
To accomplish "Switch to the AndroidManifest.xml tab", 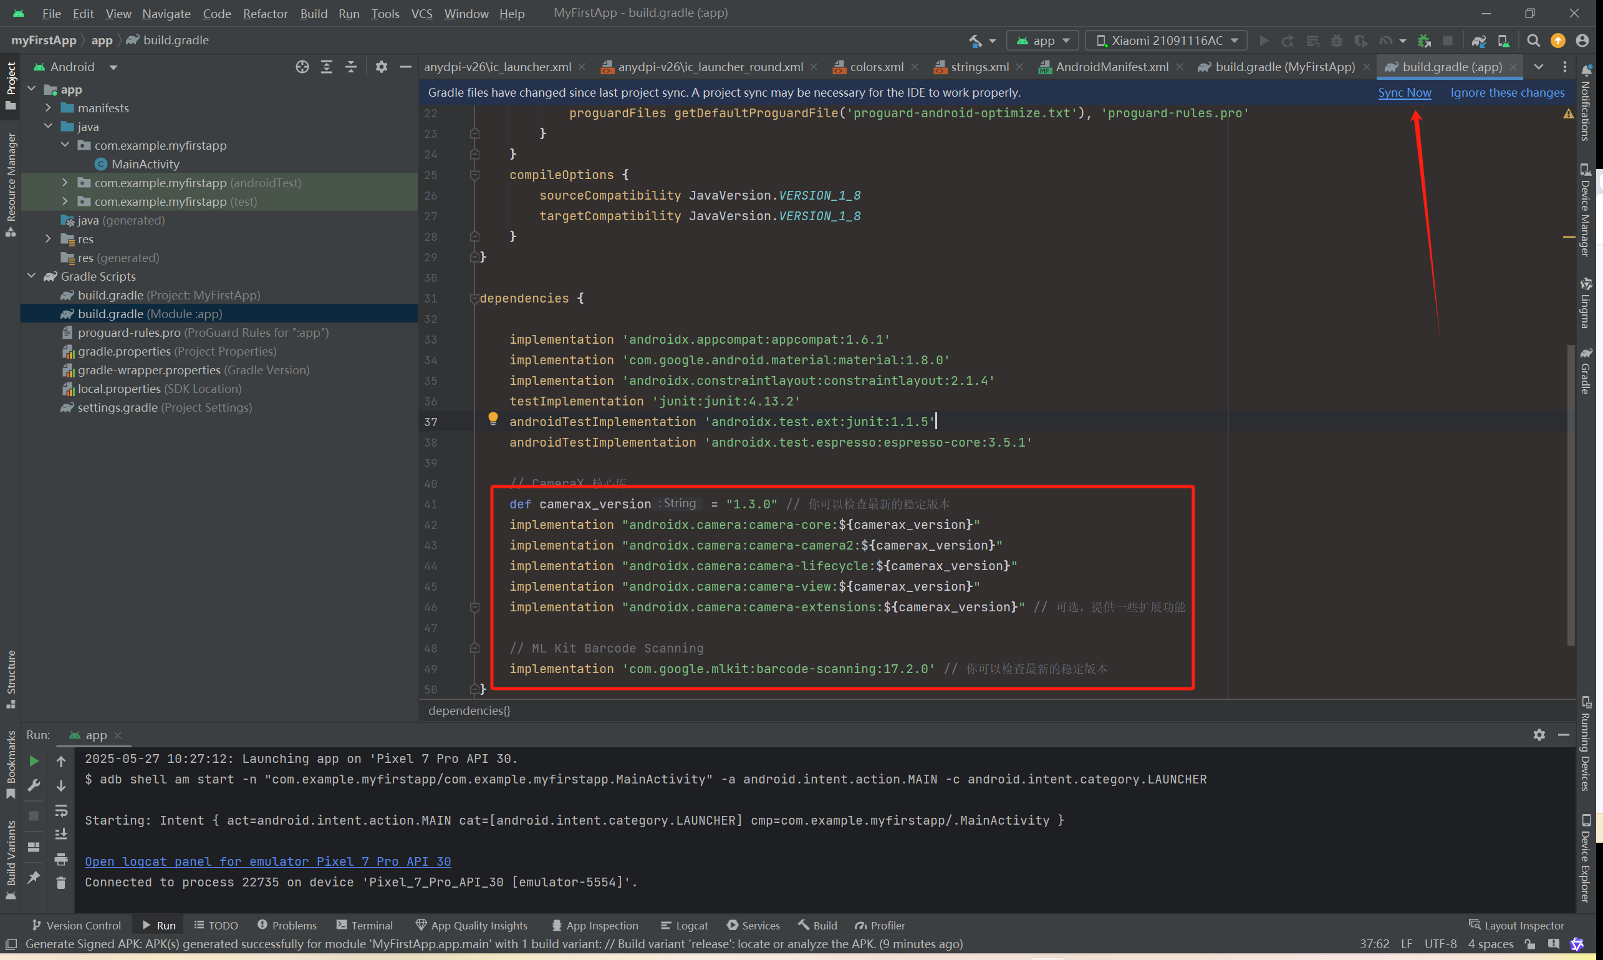I will pyautogui.click(x=1111, y=67).
